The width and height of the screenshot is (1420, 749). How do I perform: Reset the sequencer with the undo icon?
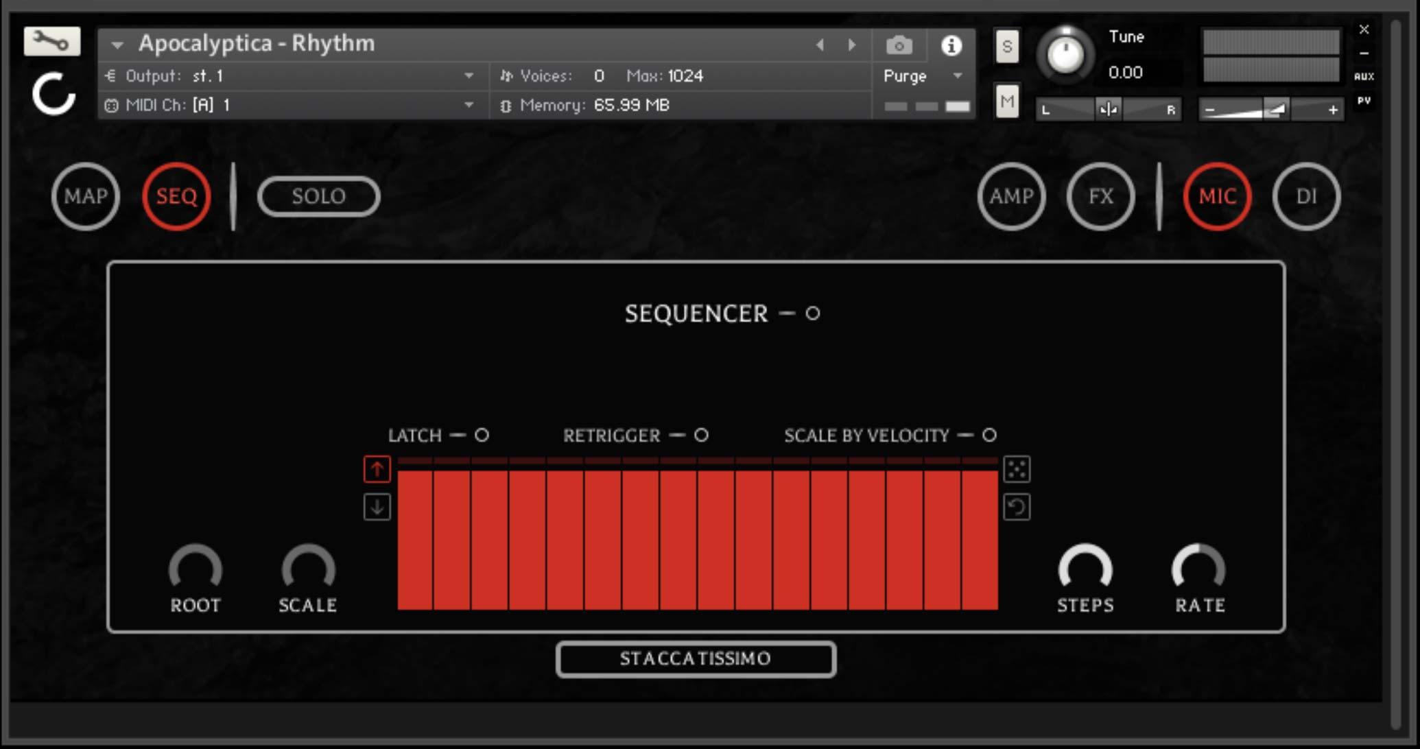coord(1016,508)
